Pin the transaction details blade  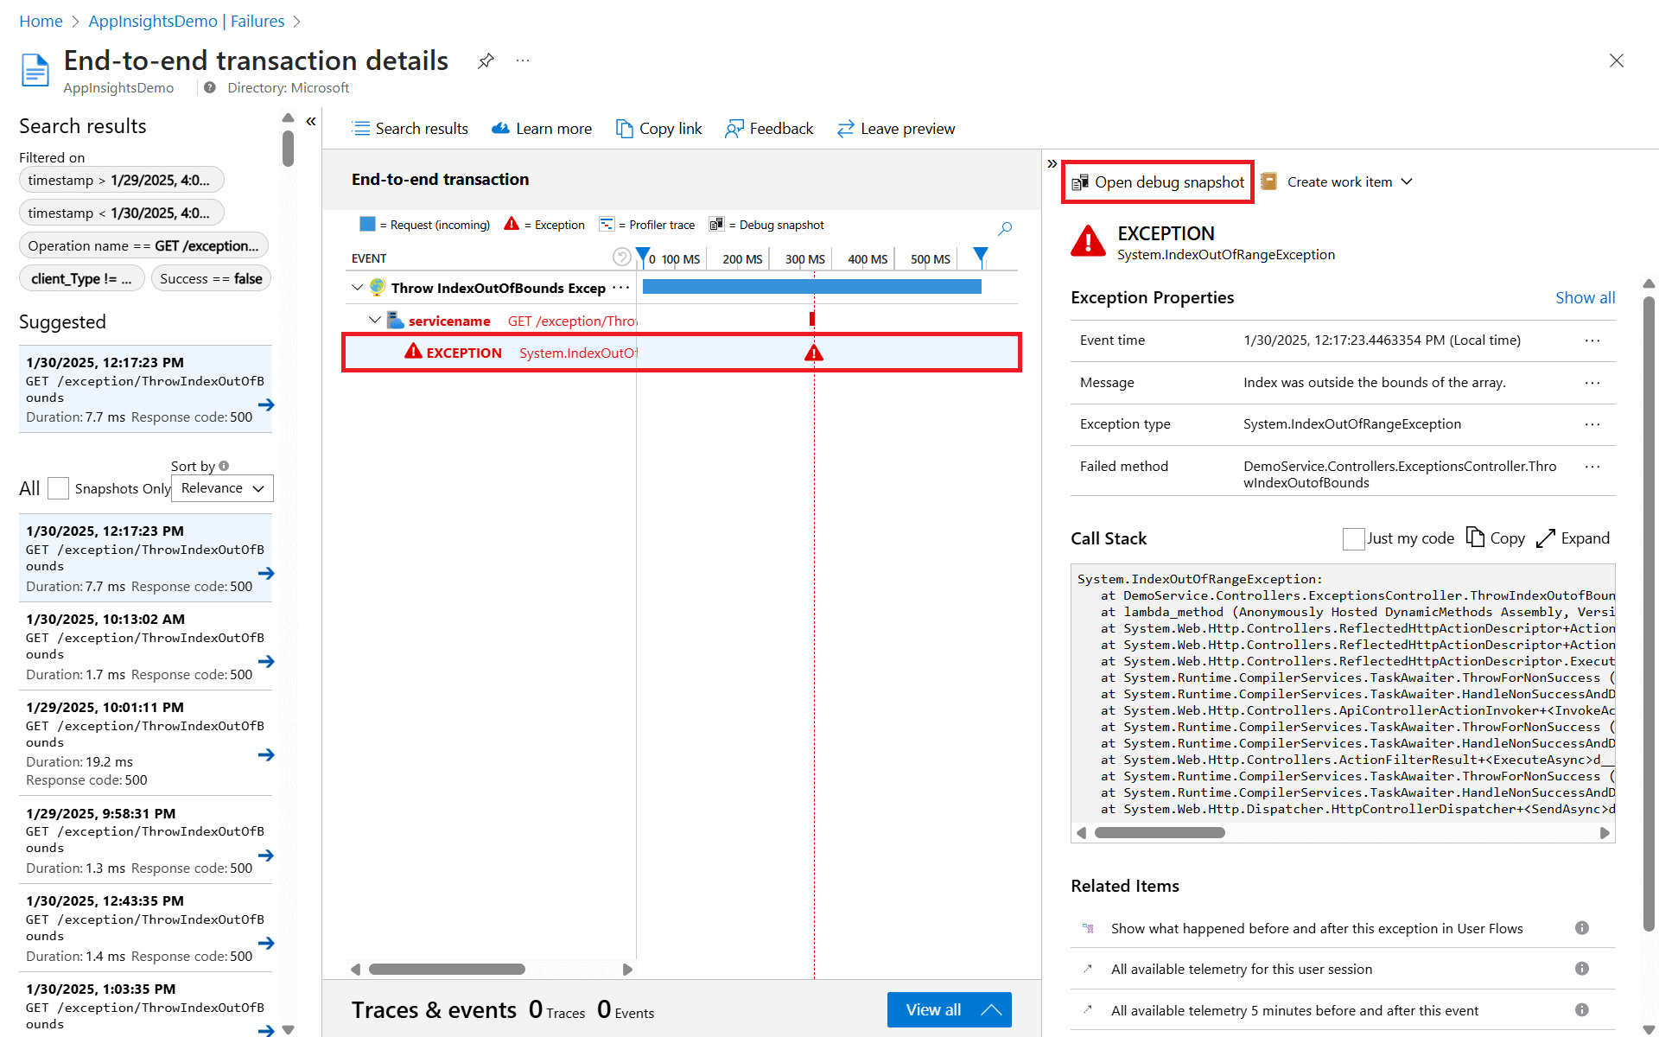click(486, 60)
